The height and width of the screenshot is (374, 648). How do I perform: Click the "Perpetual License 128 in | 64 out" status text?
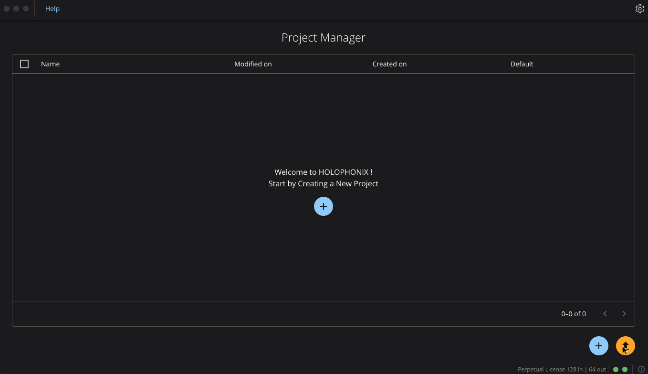coord(562,369)
